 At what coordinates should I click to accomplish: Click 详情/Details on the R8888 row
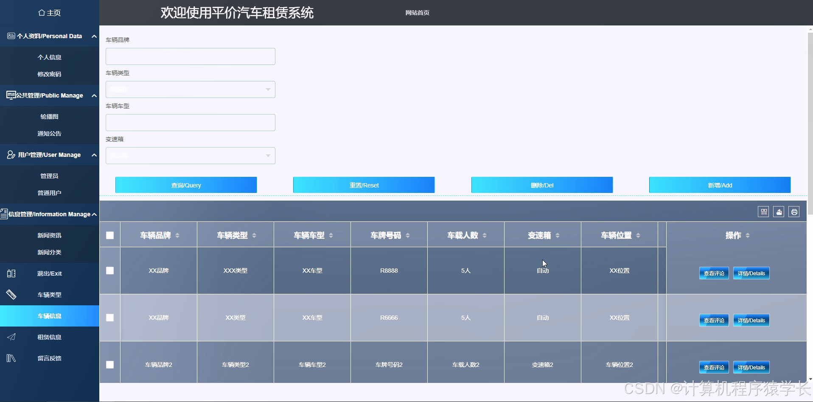(x=751, y=273)
